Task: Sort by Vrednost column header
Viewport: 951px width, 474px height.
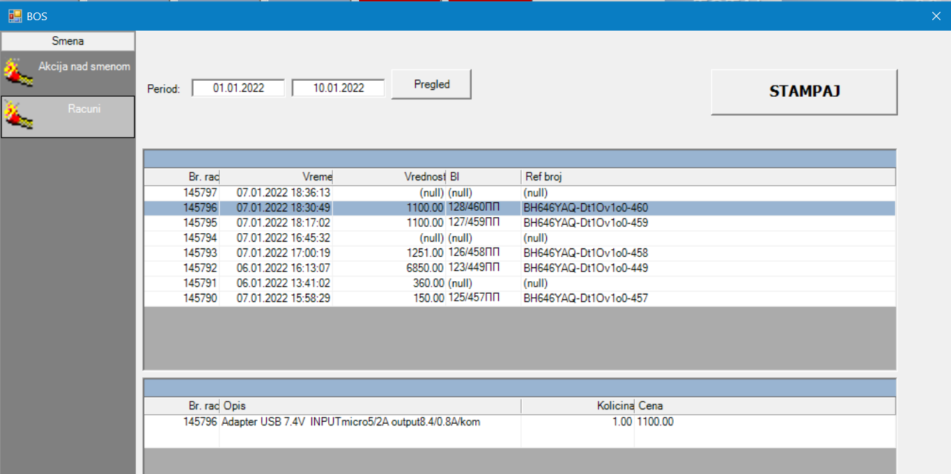Action: tap(389, 177)
